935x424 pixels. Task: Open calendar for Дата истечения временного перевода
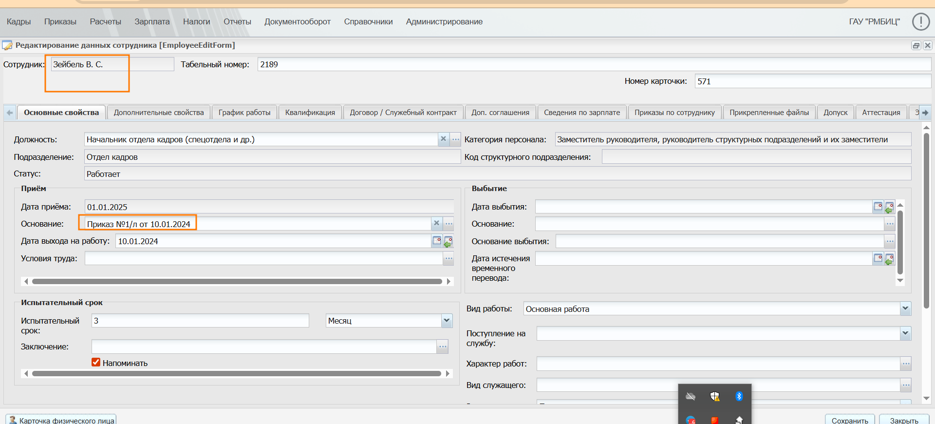878,258
